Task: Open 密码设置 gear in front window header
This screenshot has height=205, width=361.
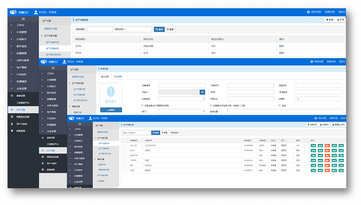Action: (x=316, y=118)
